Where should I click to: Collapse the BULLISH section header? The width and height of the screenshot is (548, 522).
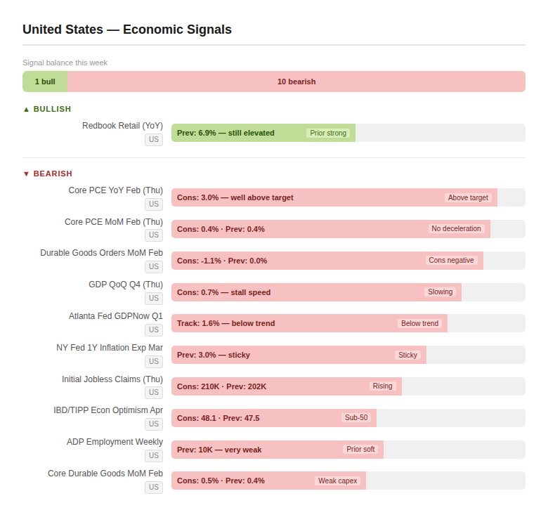point(47,109)
